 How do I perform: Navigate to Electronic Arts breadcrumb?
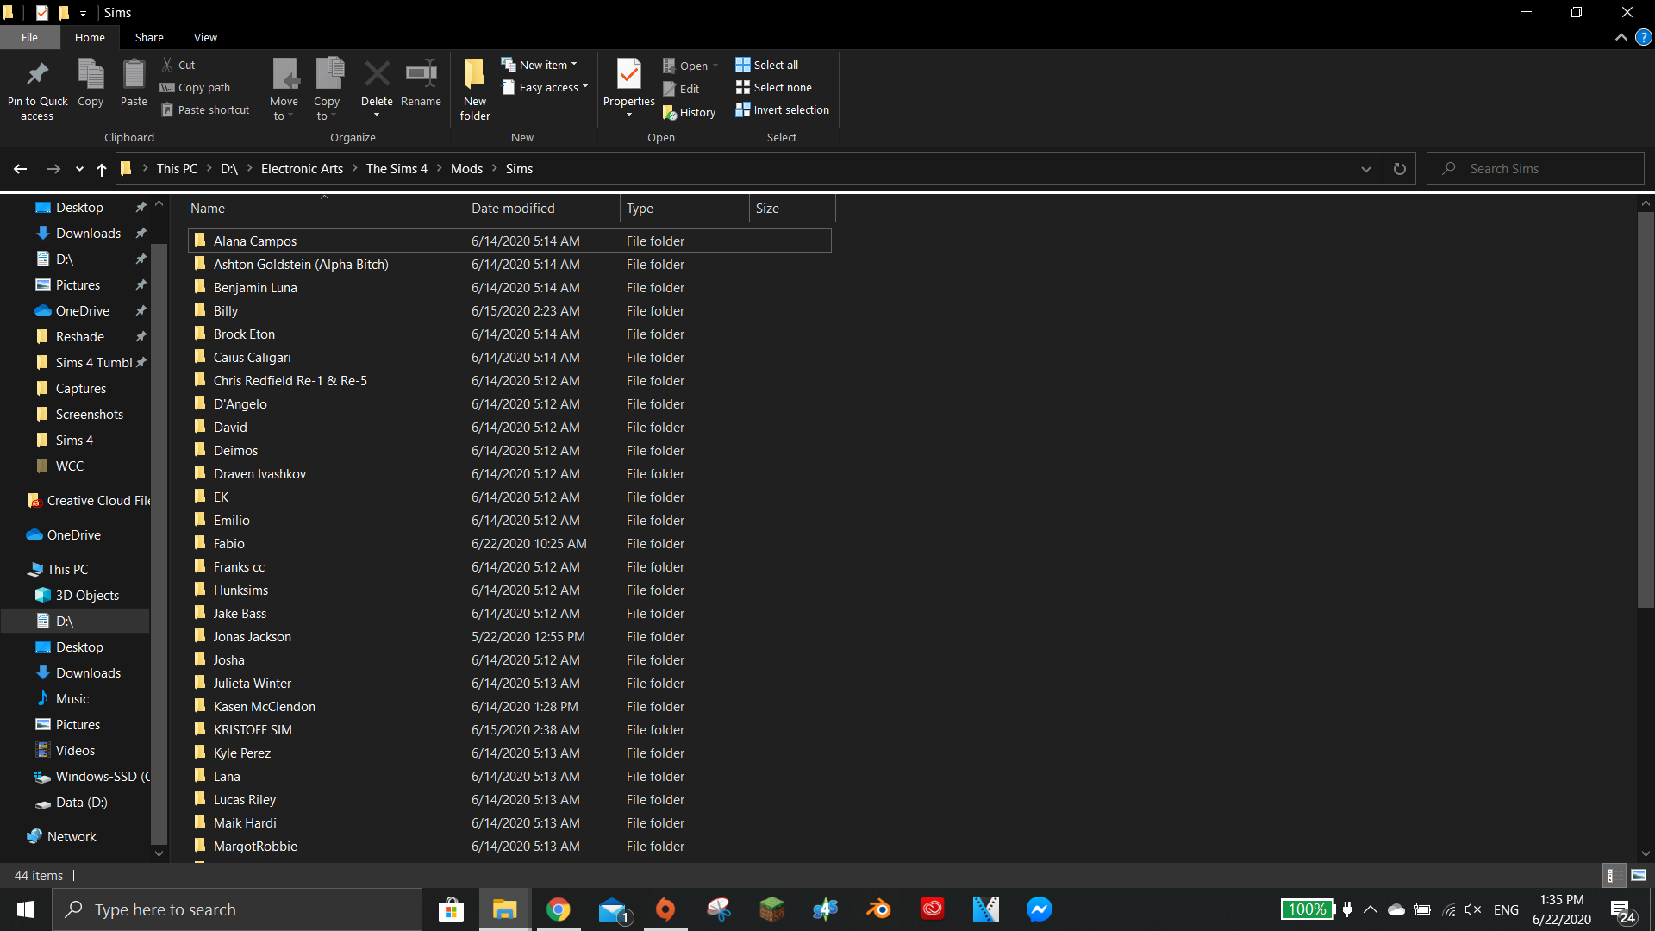[302, 169]
